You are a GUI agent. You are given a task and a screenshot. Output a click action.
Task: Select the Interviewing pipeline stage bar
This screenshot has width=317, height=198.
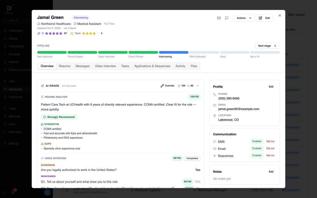point(174,52)
